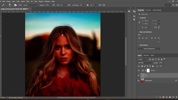Screen dimensions: 178x100
Task: Open the brush Mode dropdown set to Normal
Action: coord(30,5)
